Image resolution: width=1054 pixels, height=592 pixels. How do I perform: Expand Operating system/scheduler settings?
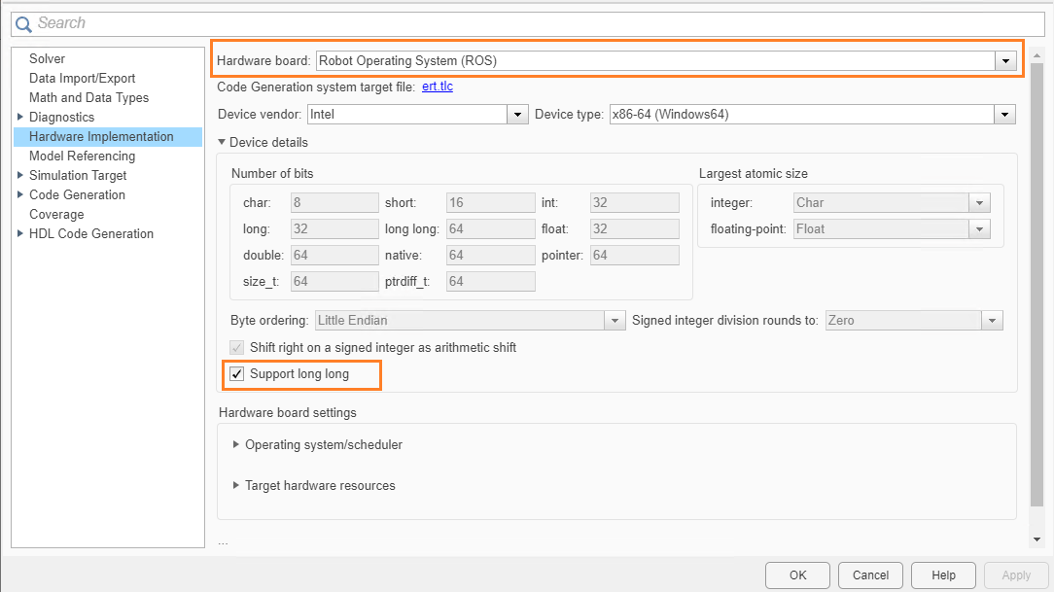(236, 445)
